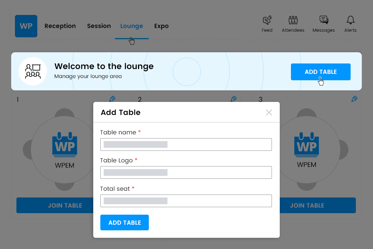This screenshot has height=249, width=373.
Task: Open the Session tab
Action: 99,26
